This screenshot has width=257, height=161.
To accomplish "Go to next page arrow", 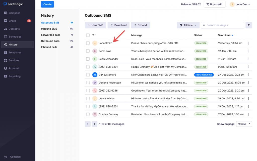I will coord(94,124).
